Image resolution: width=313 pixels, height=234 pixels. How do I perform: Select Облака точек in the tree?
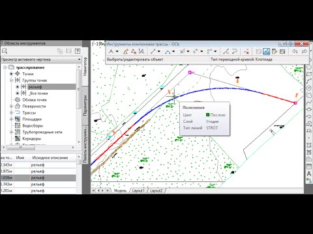pyautogui.click(x=35, y=100)
